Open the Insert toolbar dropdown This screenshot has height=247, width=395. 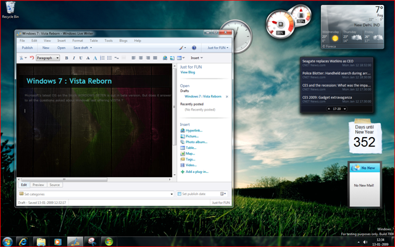point(196,58)
